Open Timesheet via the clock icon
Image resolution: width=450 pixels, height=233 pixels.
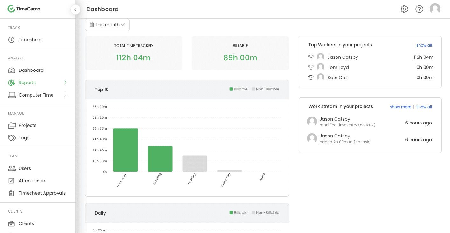tap(11, 40)
